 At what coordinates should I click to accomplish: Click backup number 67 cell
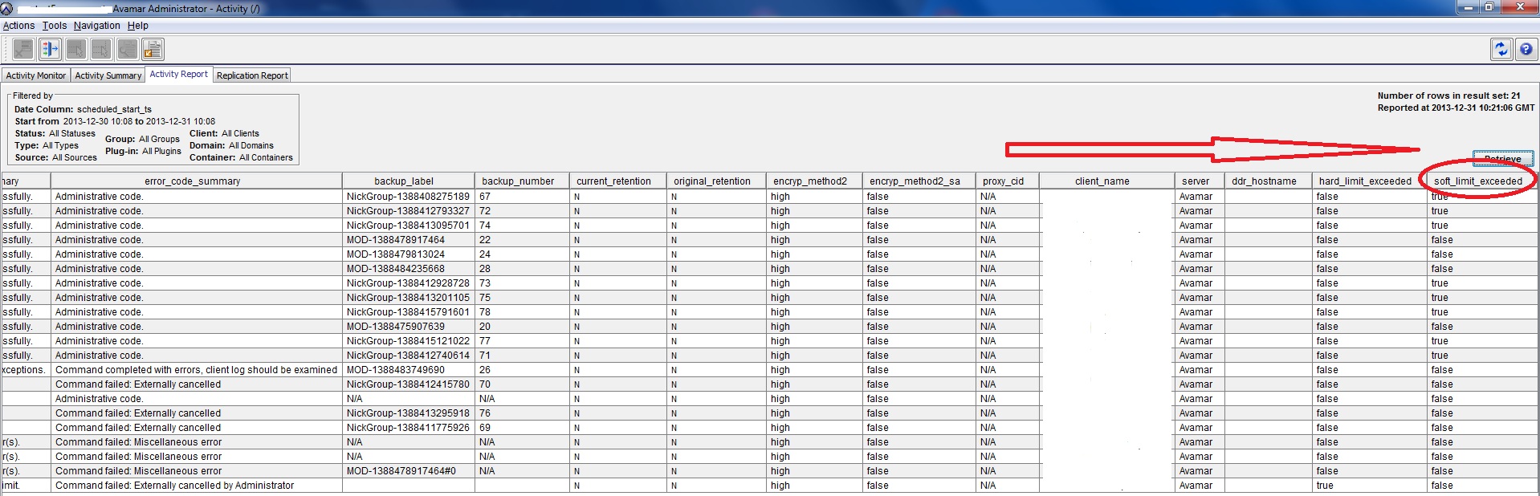pyautogui.click(x=522, y=197)
